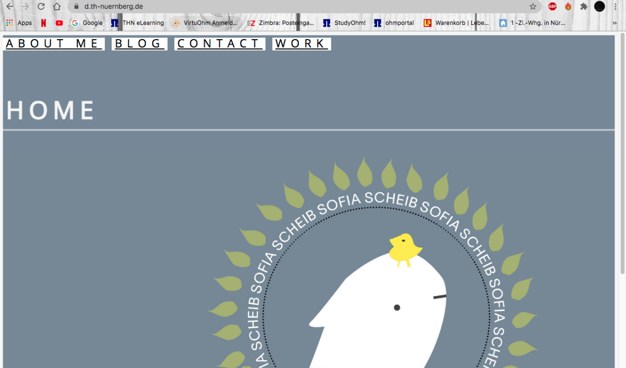Image resolution: width=626 pixels, height=368 pixels.
Task: Open the ohmportal bookmark
Action: 394,23
